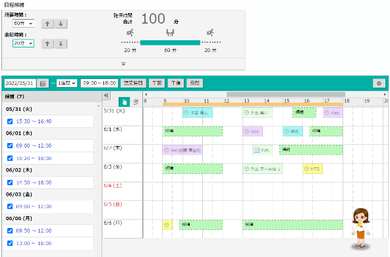Open the 5/31 Web event at 17:00
Screen dimensions: 390x257
pyautogui.click(x=333, y=113)
